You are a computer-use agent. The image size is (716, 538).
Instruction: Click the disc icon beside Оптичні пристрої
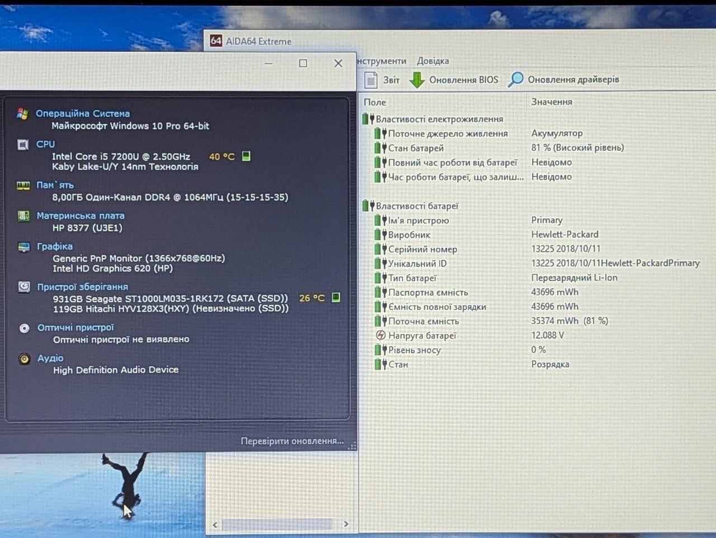(24, 328)
